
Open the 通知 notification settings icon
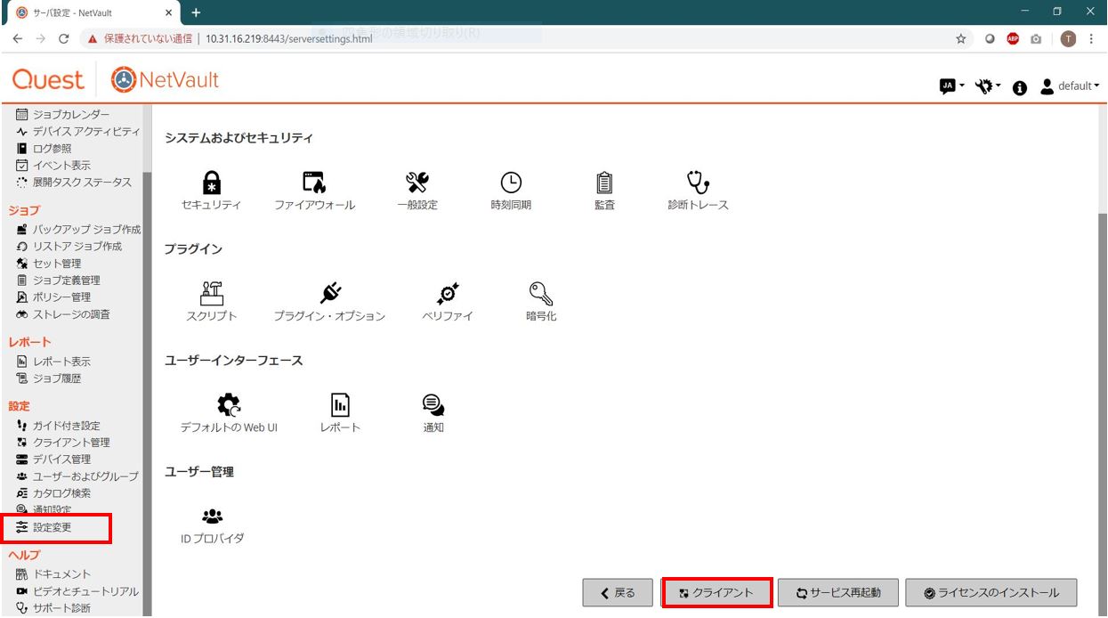[x=433, y=405]
